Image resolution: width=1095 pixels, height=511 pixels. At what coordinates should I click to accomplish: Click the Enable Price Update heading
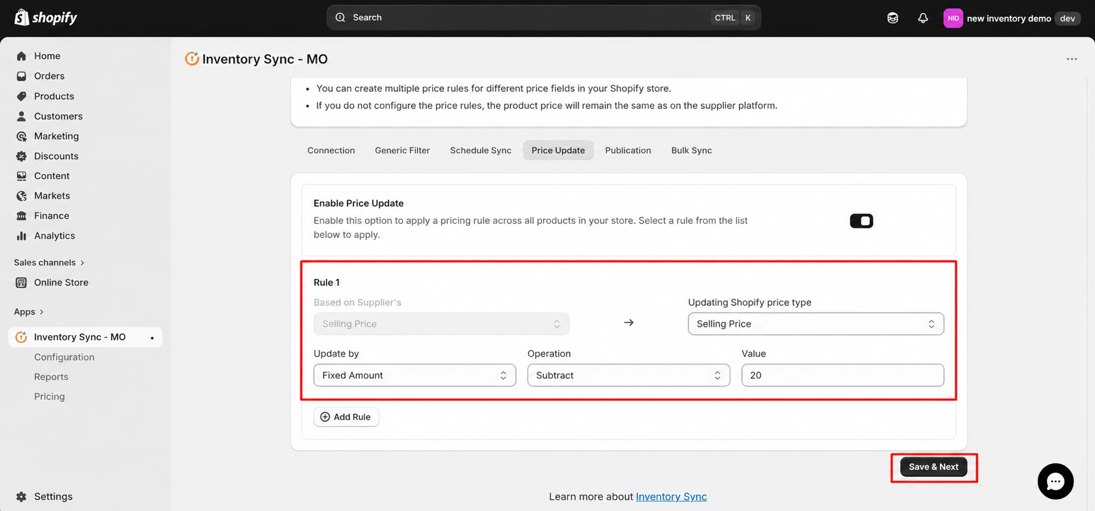(358, 203)
